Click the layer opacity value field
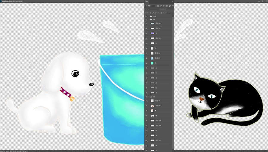This screenshot has height=152, width=268. pos(169,9)
